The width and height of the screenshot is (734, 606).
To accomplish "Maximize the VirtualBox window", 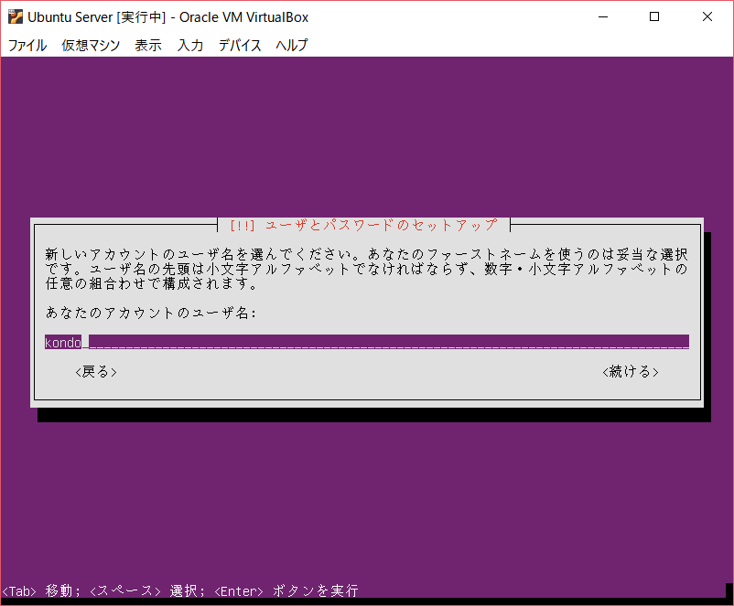I will tap(653, 16).
